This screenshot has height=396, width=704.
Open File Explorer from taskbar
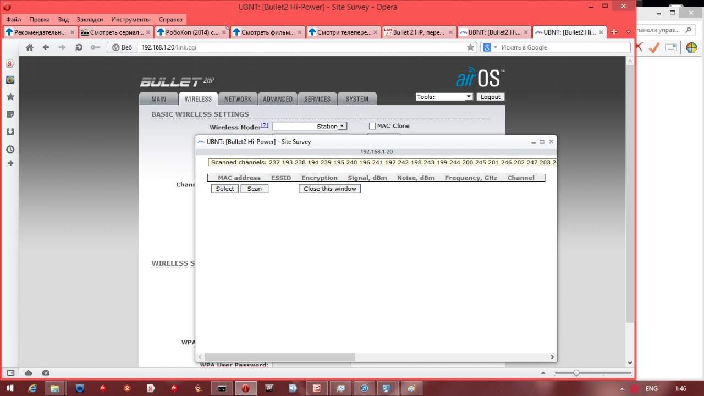(x=55, y=388)
